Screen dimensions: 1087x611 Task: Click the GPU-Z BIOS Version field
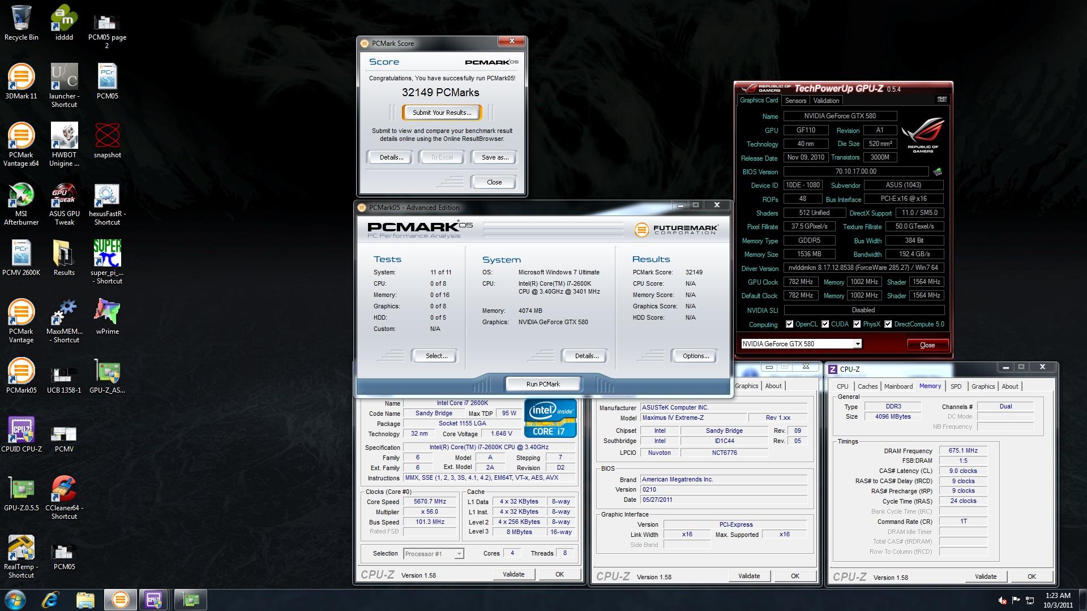coord(855,171)
